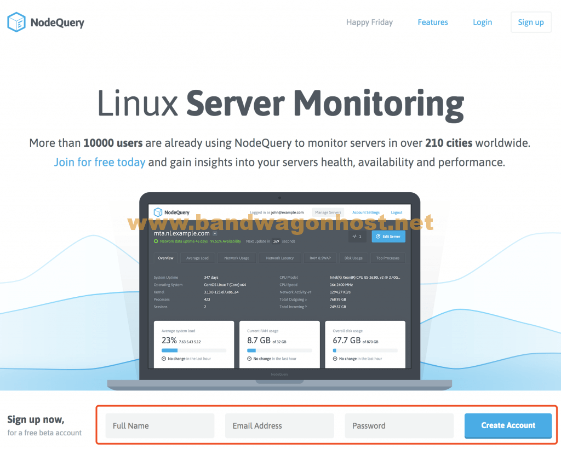Click the 1294.27 KB/s network activity value
This screenshot has width=561, height=449.
tap(340, 292)
